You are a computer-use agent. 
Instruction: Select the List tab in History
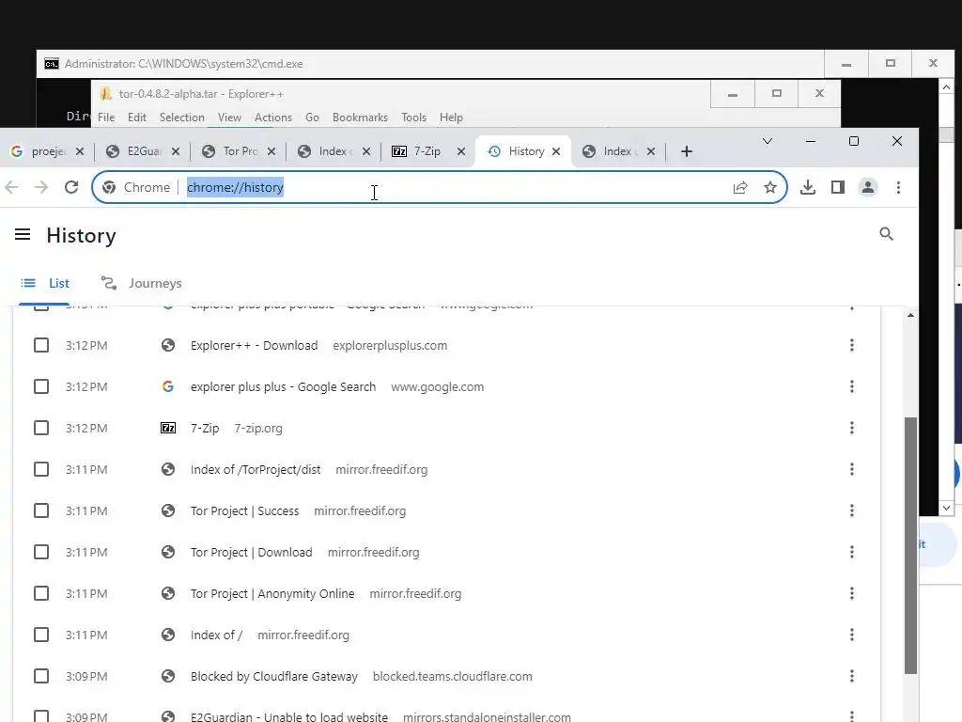(x=45, y=283)
